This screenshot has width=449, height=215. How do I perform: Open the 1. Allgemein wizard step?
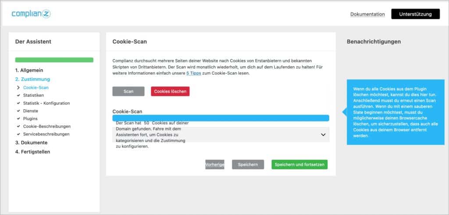click(x=29, y=70)
